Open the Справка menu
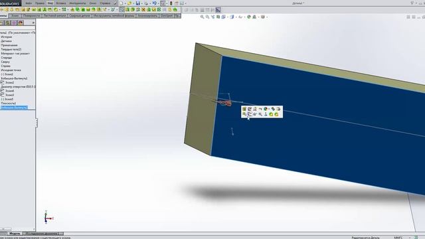Screen dimensions: 425x239 click(x=105, y=3)
